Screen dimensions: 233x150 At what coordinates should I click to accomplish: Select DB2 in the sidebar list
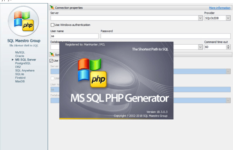point(18,67)
